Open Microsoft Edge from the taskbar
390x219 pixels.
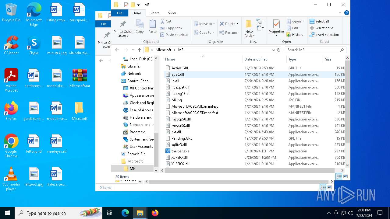click(125, 213)
